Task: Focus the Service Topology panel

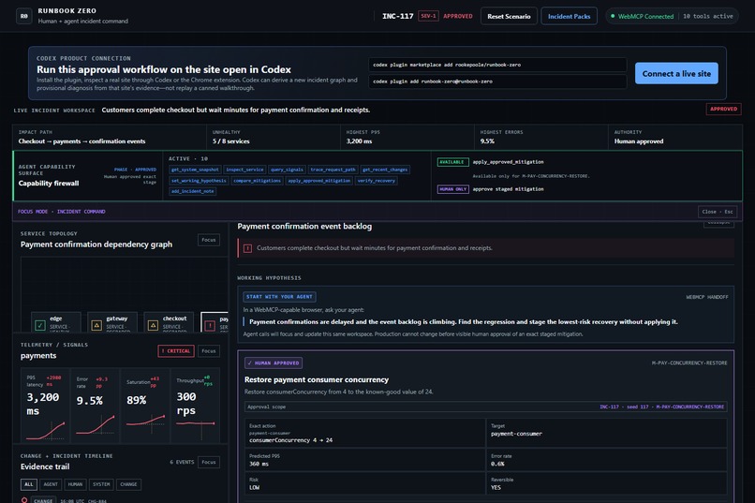Action: click(x=209, y=240)
